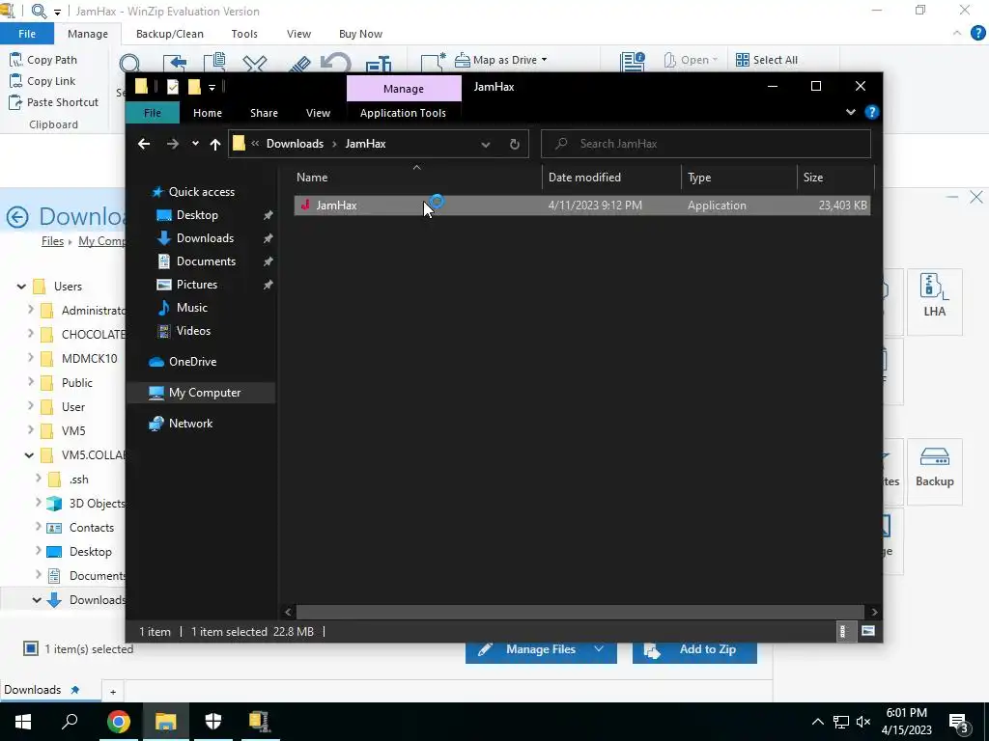Open WinZip Tools tab
The height and width of the screenshot is (741, 989).
click(x=244, y=34)
